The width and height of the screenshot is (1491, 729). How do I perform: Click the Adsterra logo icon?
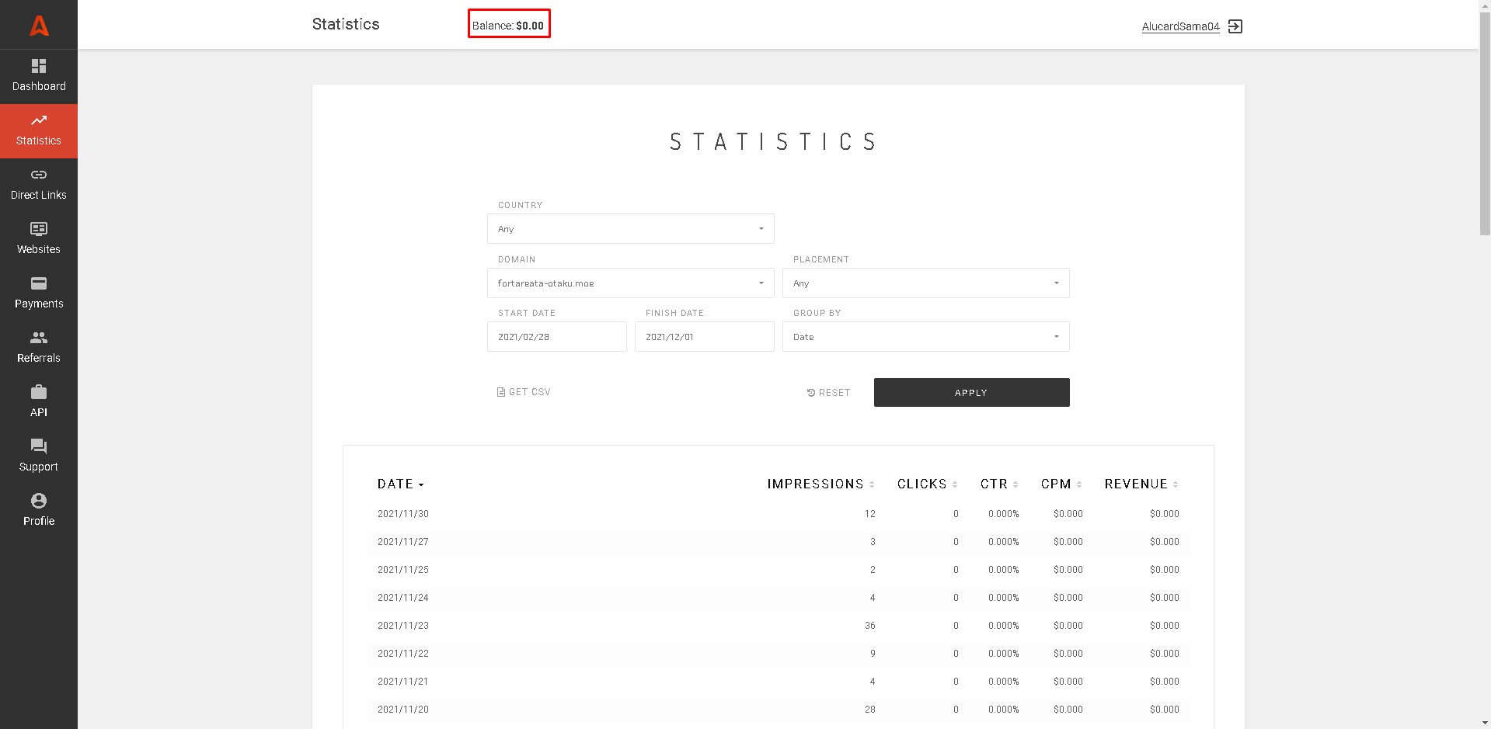click(39, 26)
